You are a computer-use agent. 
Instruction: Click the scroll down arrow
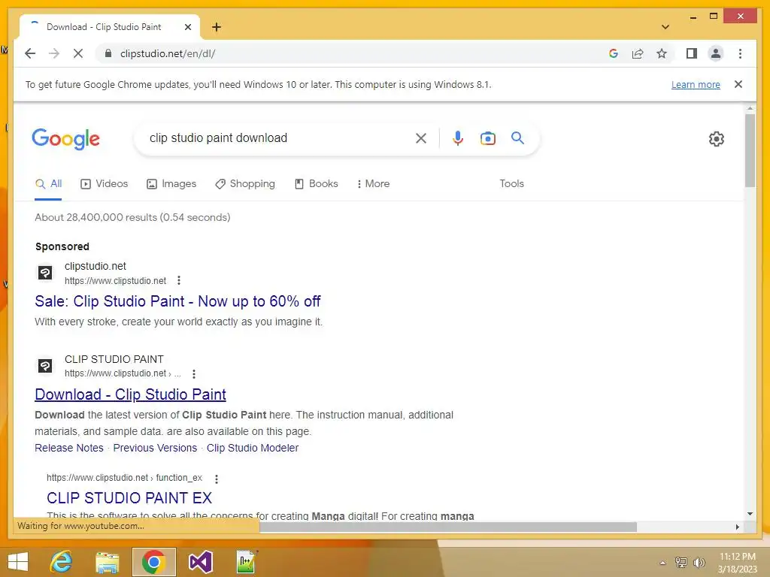[750, 514]
